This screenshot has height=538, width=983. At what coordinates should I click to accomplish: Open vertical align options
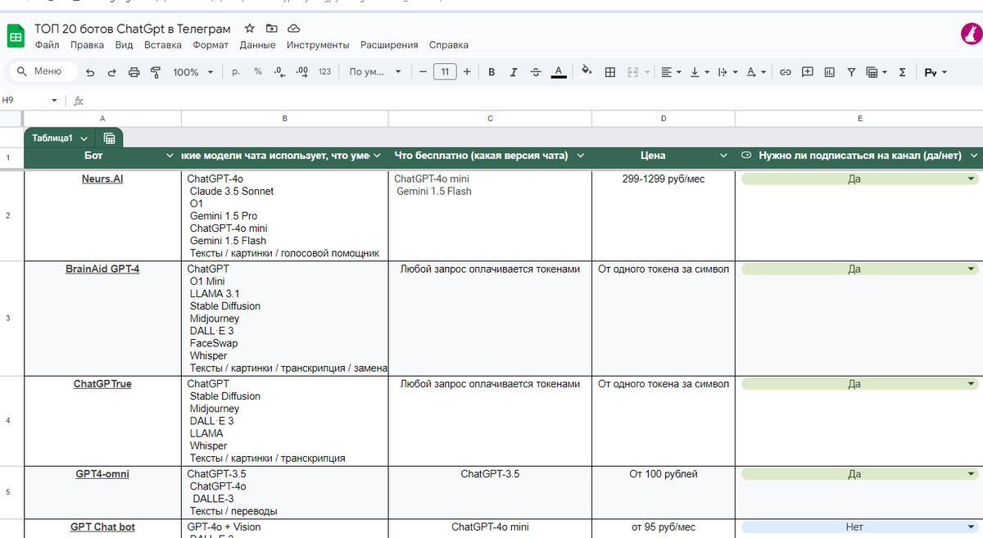click(699, 72)
